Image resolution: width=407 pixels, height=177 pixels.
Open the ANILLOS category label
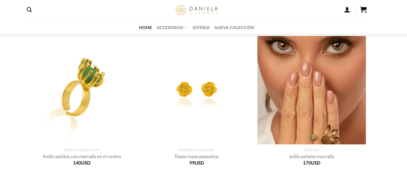[x=312, y=150]
